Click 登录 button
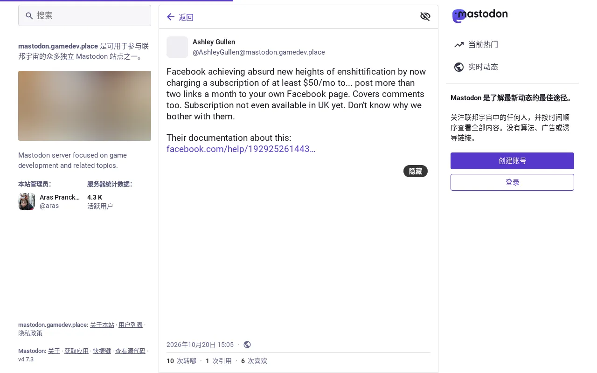This screenshot has width=597, height=373. (512, 182)
